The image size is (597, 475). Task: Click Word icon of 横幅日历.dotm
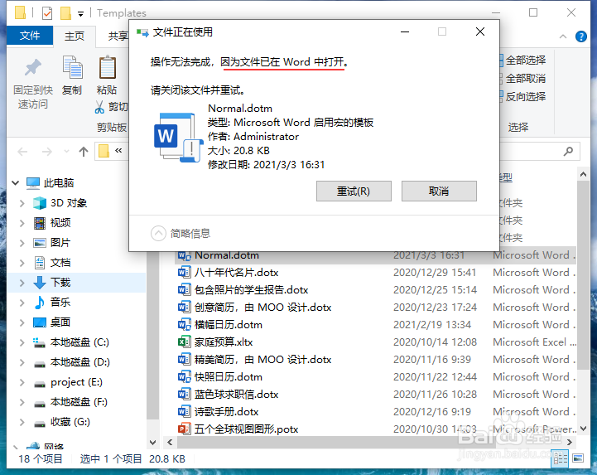point(185,325)
